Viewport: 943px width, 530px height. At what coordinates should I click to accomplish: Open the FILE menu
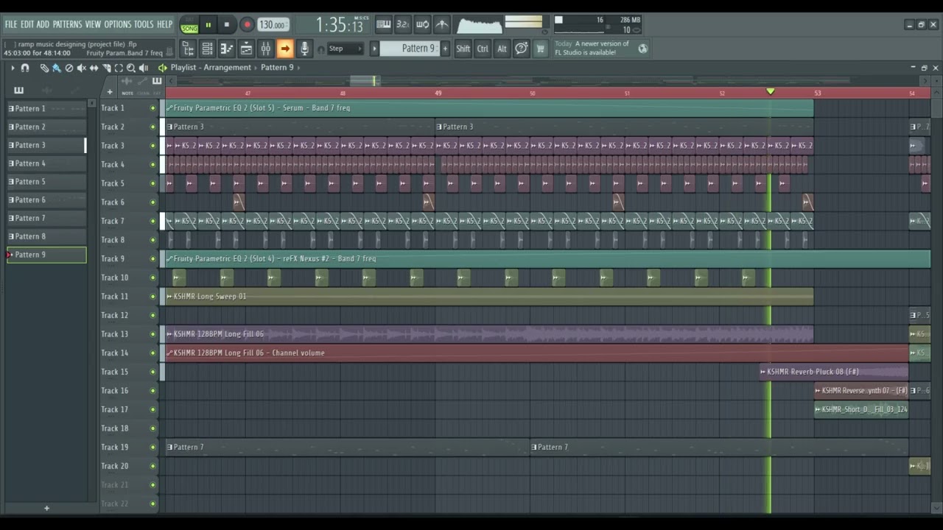pos(10,24)
